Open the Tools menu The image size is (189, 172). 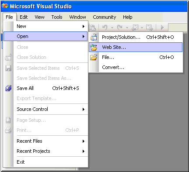coord(57,17)
